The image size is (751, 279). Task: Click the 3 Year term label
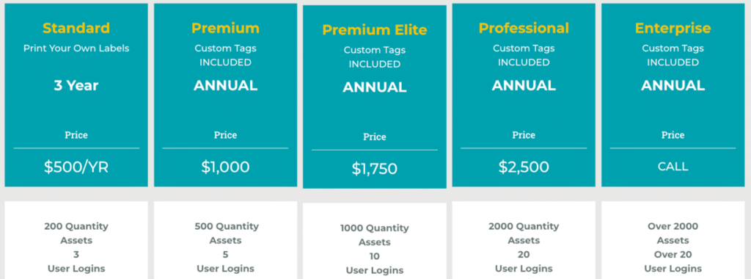coord(76,86)
